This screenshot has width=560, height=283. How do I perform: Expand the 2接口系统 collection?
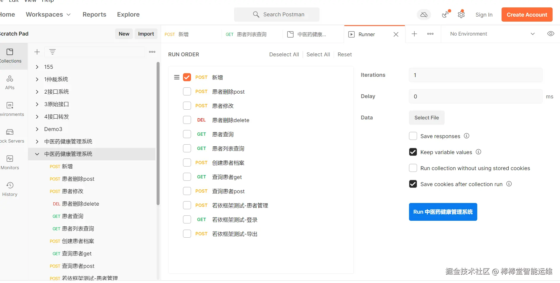(x=37, y=92)
